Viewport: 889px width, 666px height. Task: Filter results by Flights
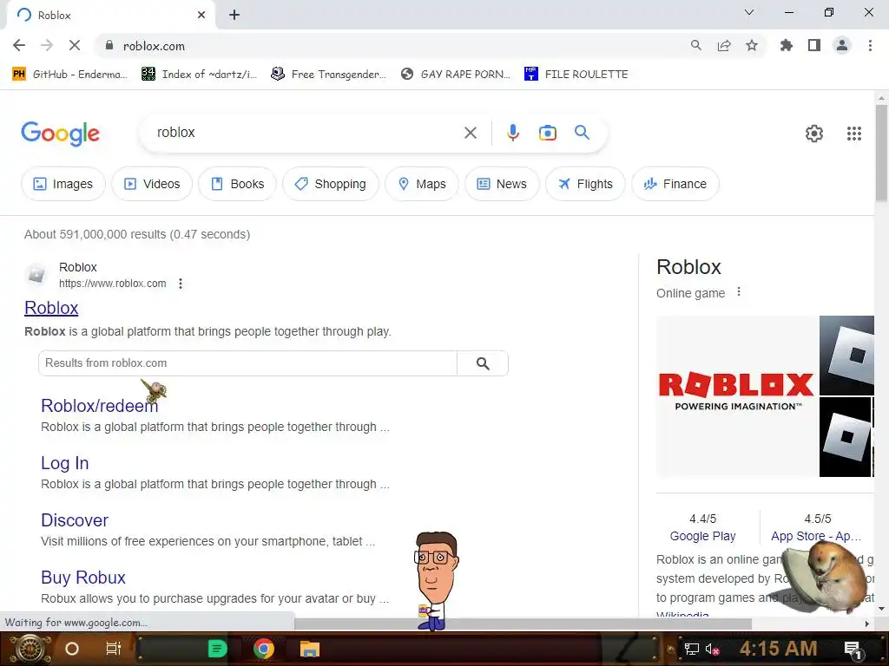[x=585, y=184]
